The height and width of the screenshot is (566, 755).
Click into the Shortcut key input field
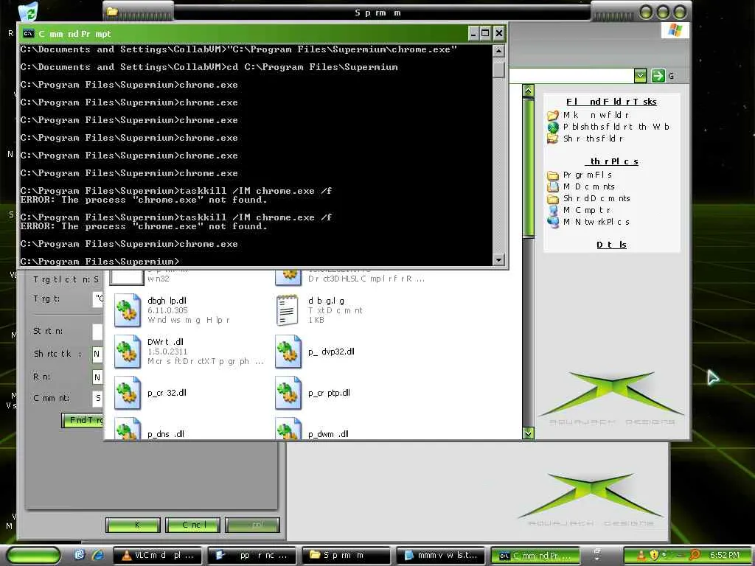(x=98, y=354)
